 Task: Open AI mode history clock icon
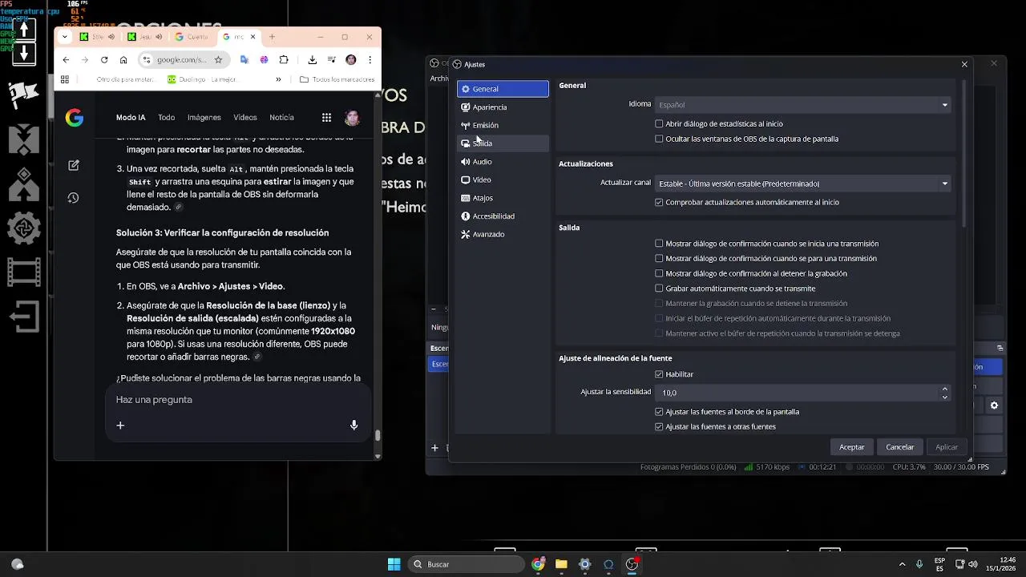[74, 198]
